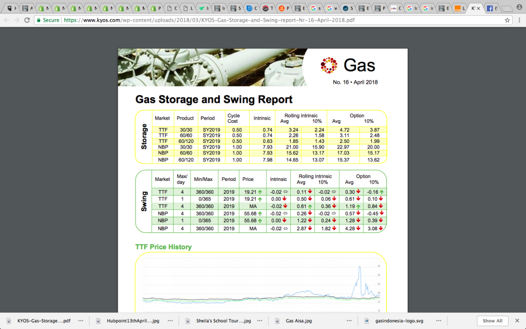Open the downloaded Gas Aisa.jpg file

coord(299,321)
